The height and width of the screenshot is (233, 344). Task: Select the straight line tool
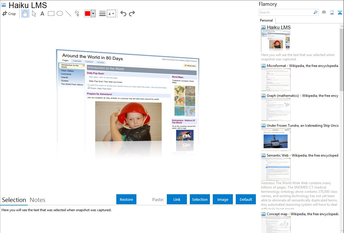click(68, 14)
